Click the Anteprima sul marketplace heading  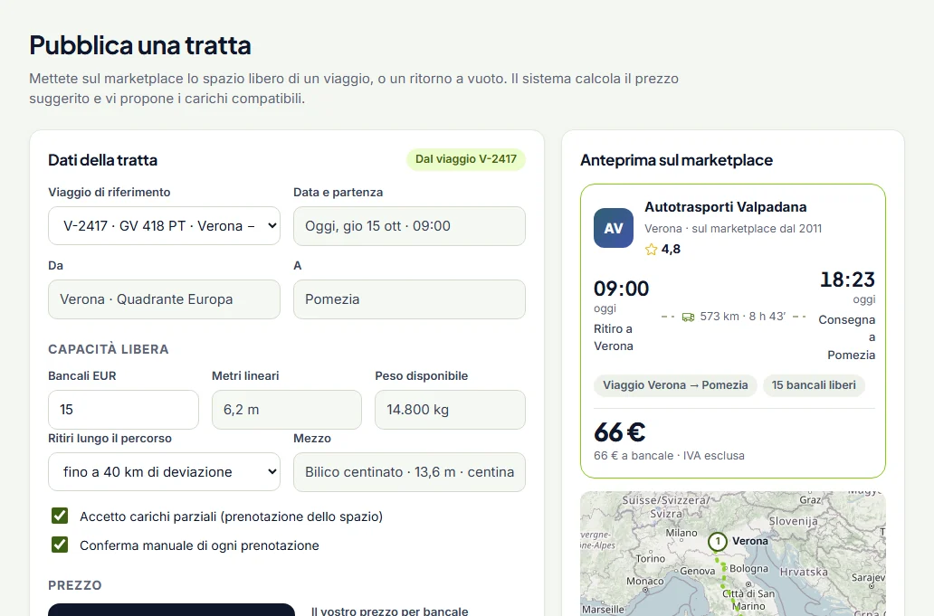click(x=677, y=160)
